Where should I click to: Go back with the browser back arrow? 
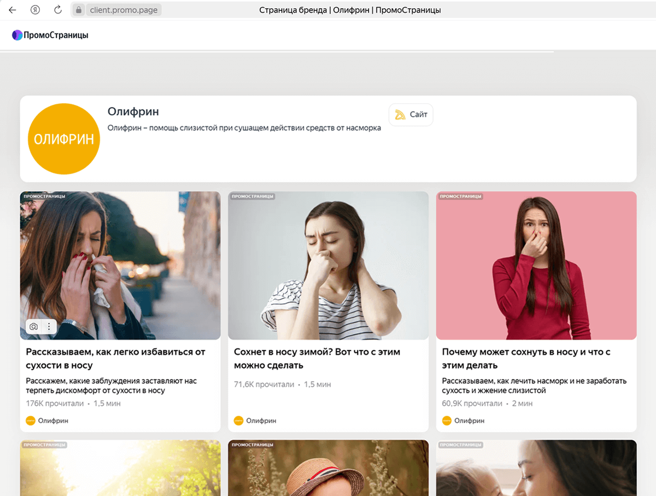(12, 10)
